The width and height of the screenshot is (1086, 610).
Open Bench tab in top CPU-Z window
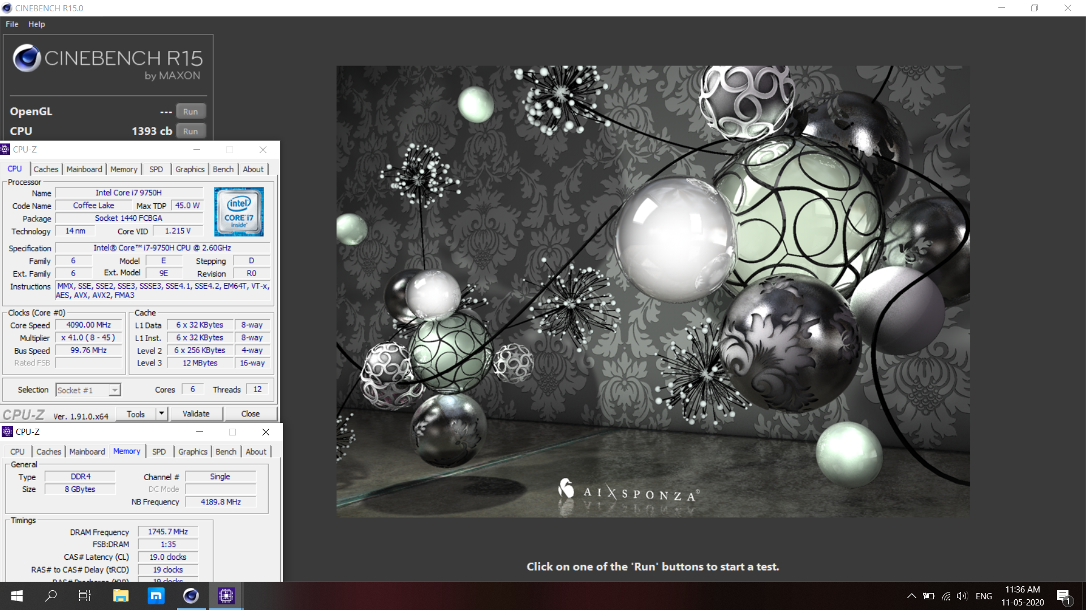pyautogui.click(x=223, y=169)
